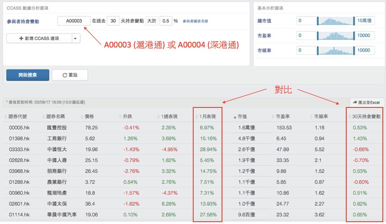Click the -4.95% one-week performance value
The image size is (386, 224).
coord(169,149)
